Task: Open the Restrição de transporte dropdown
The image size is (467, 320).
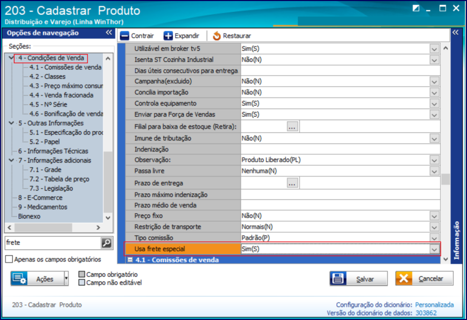Action: click(434, 227)
